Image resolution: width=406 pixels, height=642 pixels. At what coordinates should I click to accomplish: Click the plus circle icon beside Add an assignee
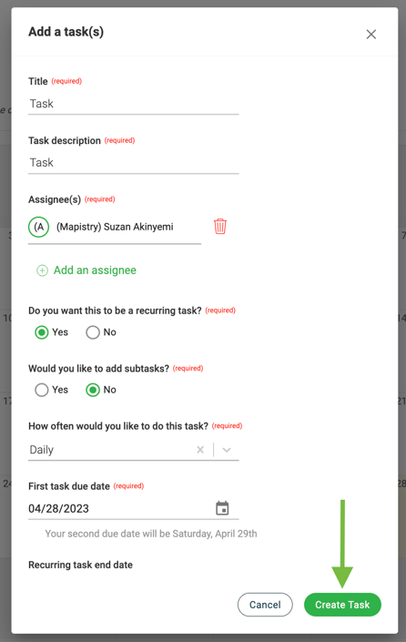click(x=42, y=270)
